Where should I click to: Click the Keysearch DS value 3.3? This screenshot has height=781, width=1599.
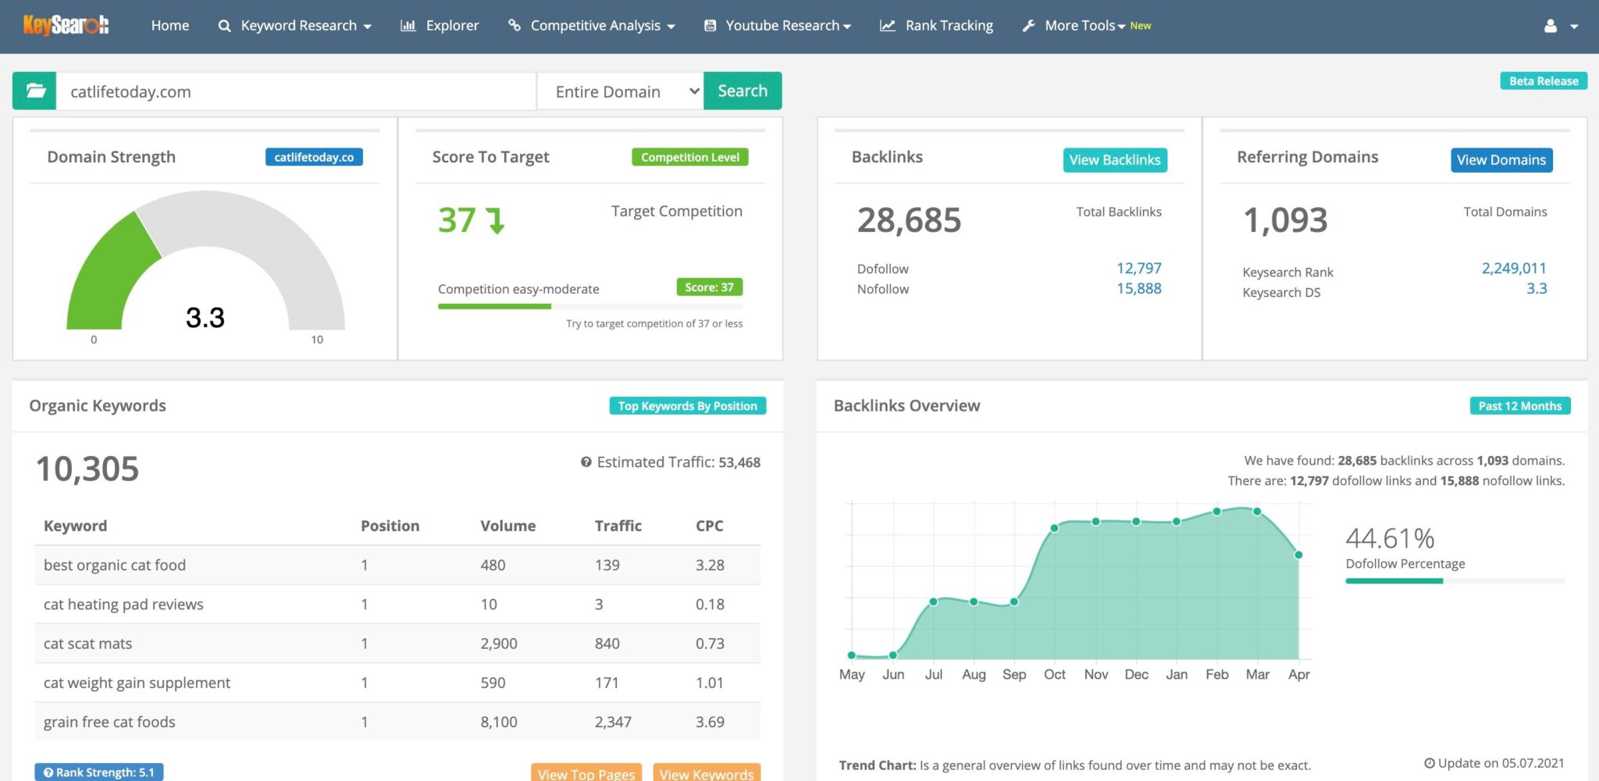click(1537, 288)
